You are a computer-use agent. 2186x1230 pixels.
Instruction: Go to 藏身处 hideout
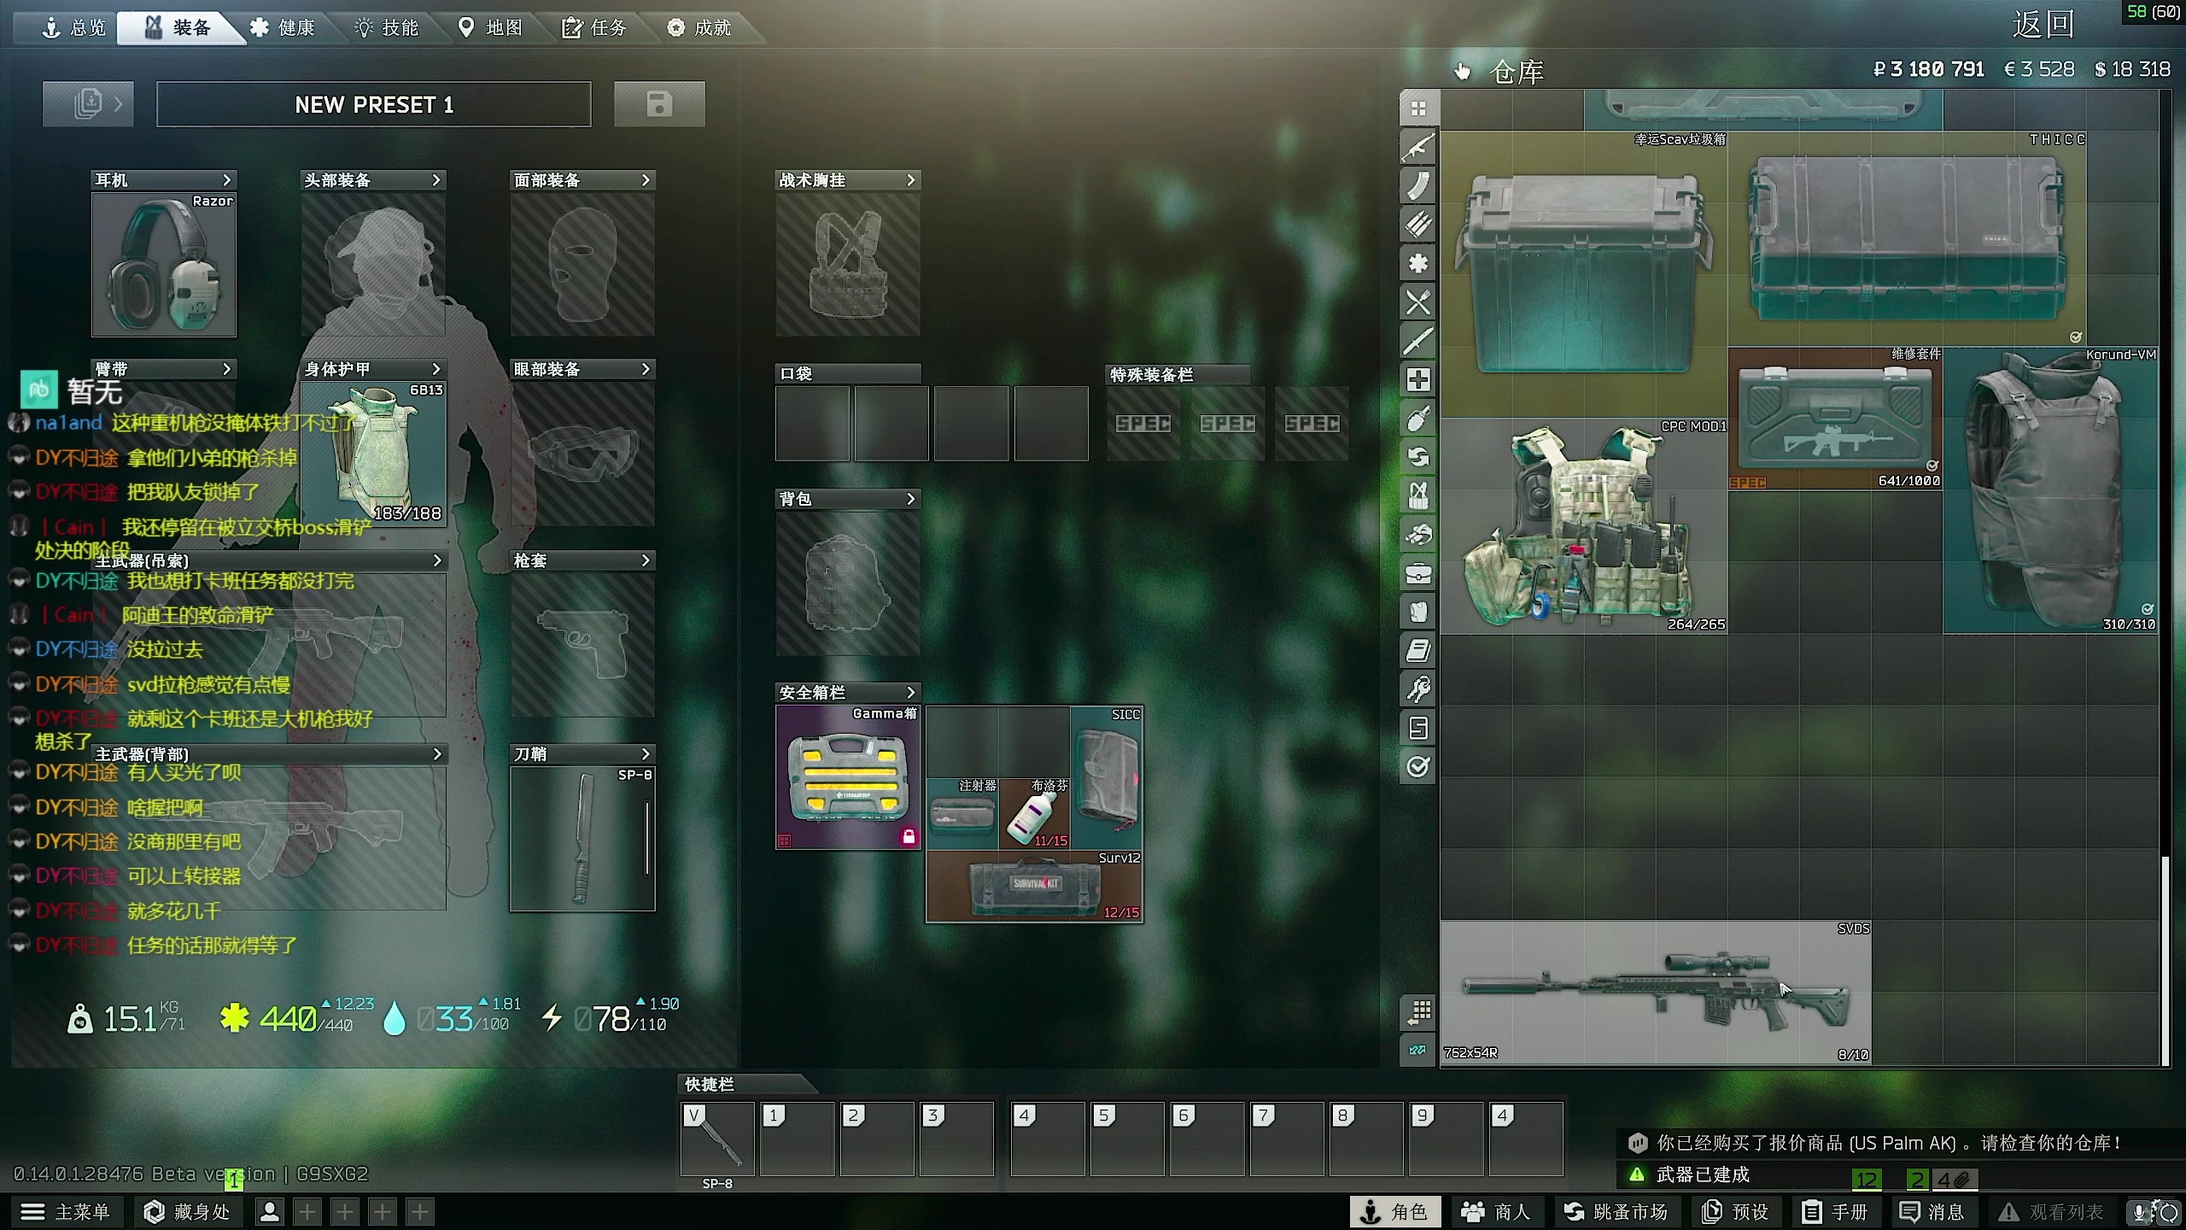click(187, 1211)
